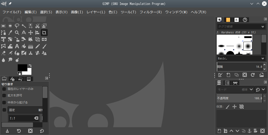Select the Crop tool
The image size is (268, 135).
point(44,33)
